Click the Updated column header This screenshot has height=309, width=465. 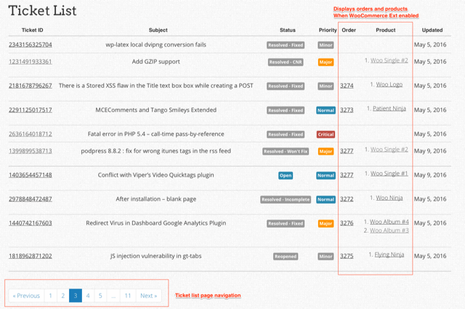432,31
